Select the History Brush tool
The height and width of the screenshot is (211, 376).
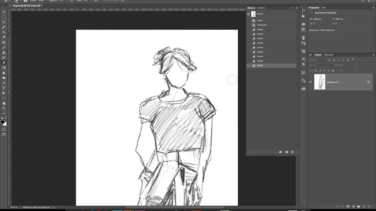click(x=4, y=57)
